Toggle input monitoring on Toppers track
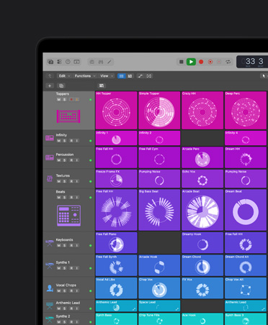Image resolution: width=268 pixels, height=325 pixels. coord(77,99)
